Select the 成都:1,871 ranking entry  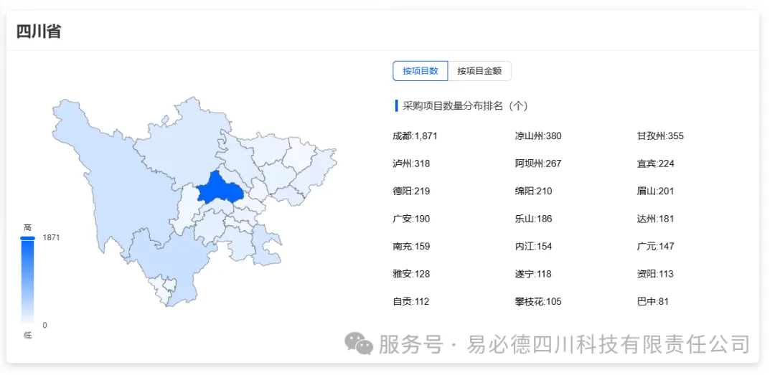click(x=415, y=136)
